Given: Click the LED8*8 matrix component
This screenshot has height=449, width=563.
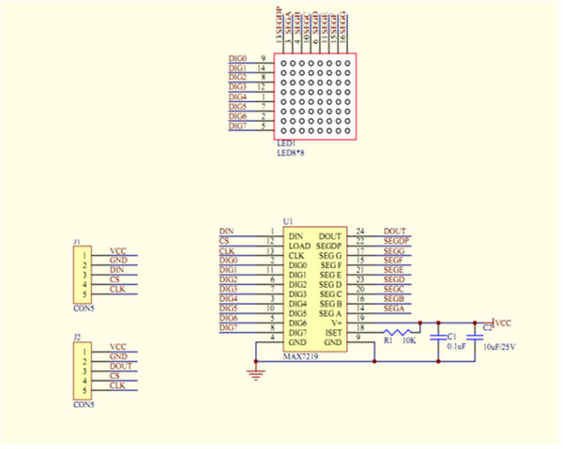Looking at the screenshot, I should point(315,97).
